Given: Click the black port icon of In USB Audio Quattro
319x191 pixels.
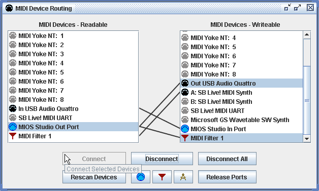Looking at the screenshot, I should 13,109.
